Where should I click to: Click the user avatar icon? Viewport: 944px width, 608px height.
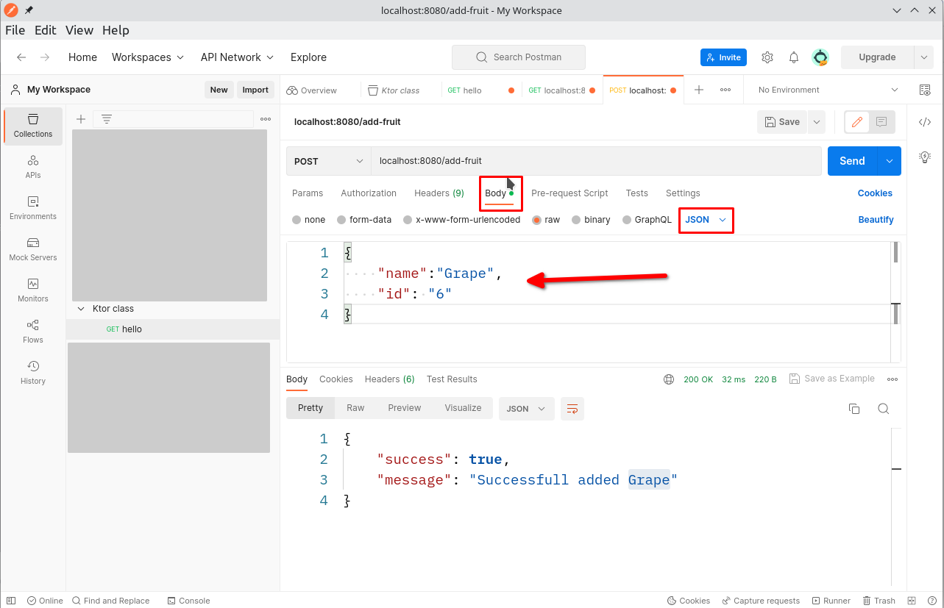click(x=820, y=57)
